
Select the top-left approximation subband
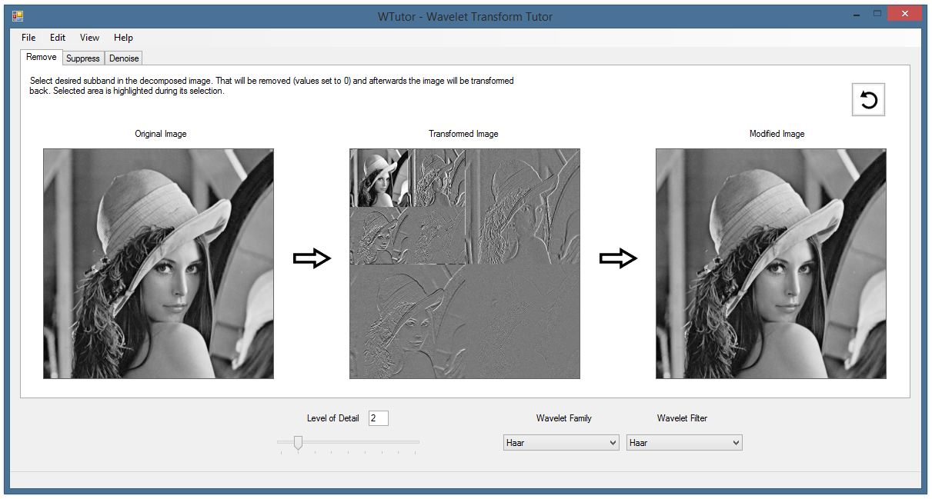pos(379,178)
